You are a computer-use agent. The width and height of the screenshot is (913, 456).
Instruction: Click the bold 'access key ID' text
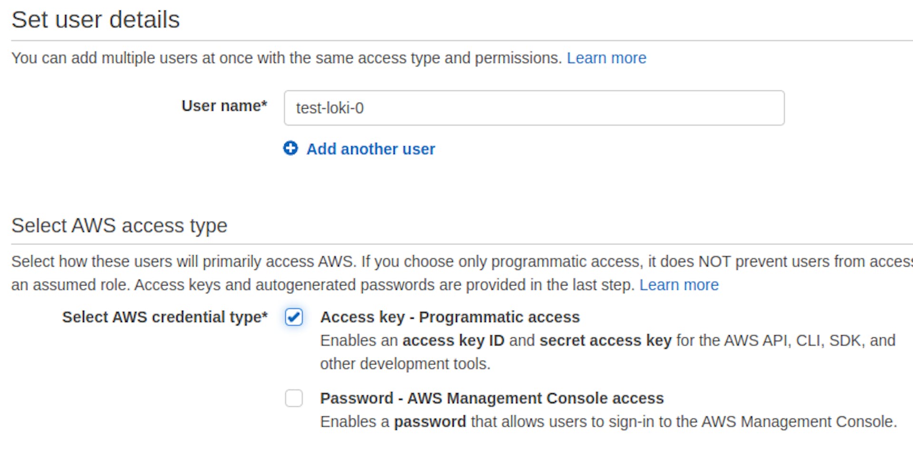pos(453,341)
